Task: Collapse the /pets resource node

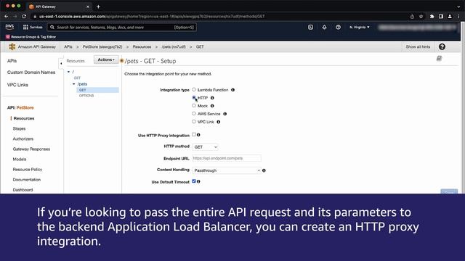Action: pyautogui.click(x=74, y=84)
